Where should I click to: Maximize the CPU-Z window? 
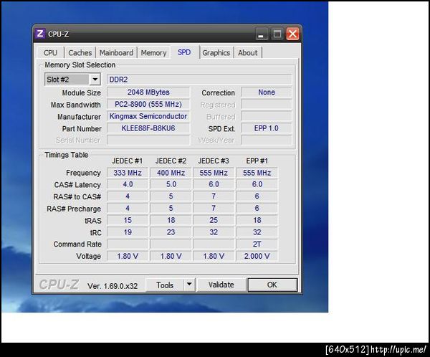click(277, 34)
